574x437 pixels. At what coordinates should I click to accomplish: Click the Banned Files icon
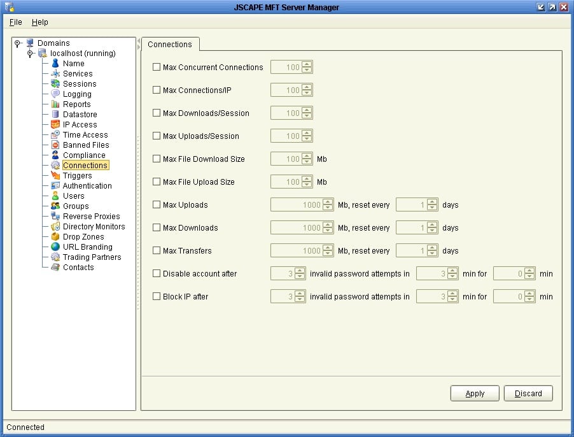(55, 145)
